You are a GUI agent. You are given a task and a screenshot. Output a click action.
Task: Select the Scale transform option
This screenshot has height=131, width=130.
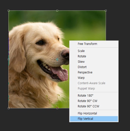94,51
